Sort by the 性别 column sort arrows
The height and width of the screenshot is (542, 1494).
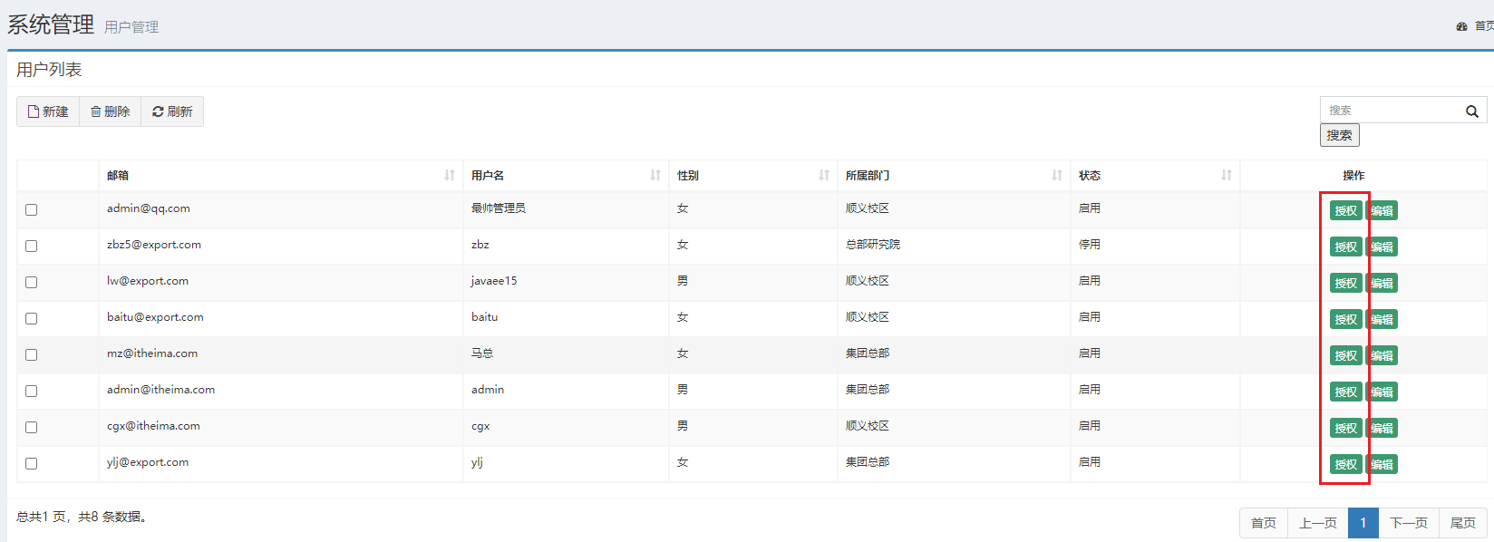pyautogui.click(x=824, y=175)
